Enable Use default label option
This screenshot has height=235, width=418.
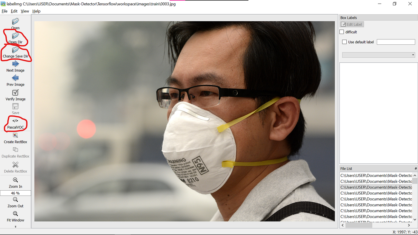[344, 42]
